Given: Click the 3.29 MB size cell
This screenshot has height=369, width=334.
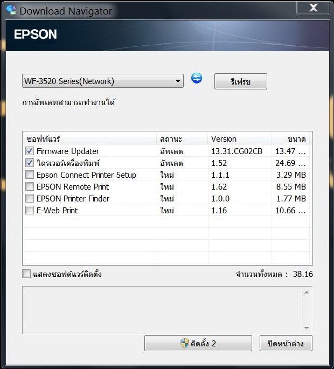Looking at the screenshot, I should (291, 175).
